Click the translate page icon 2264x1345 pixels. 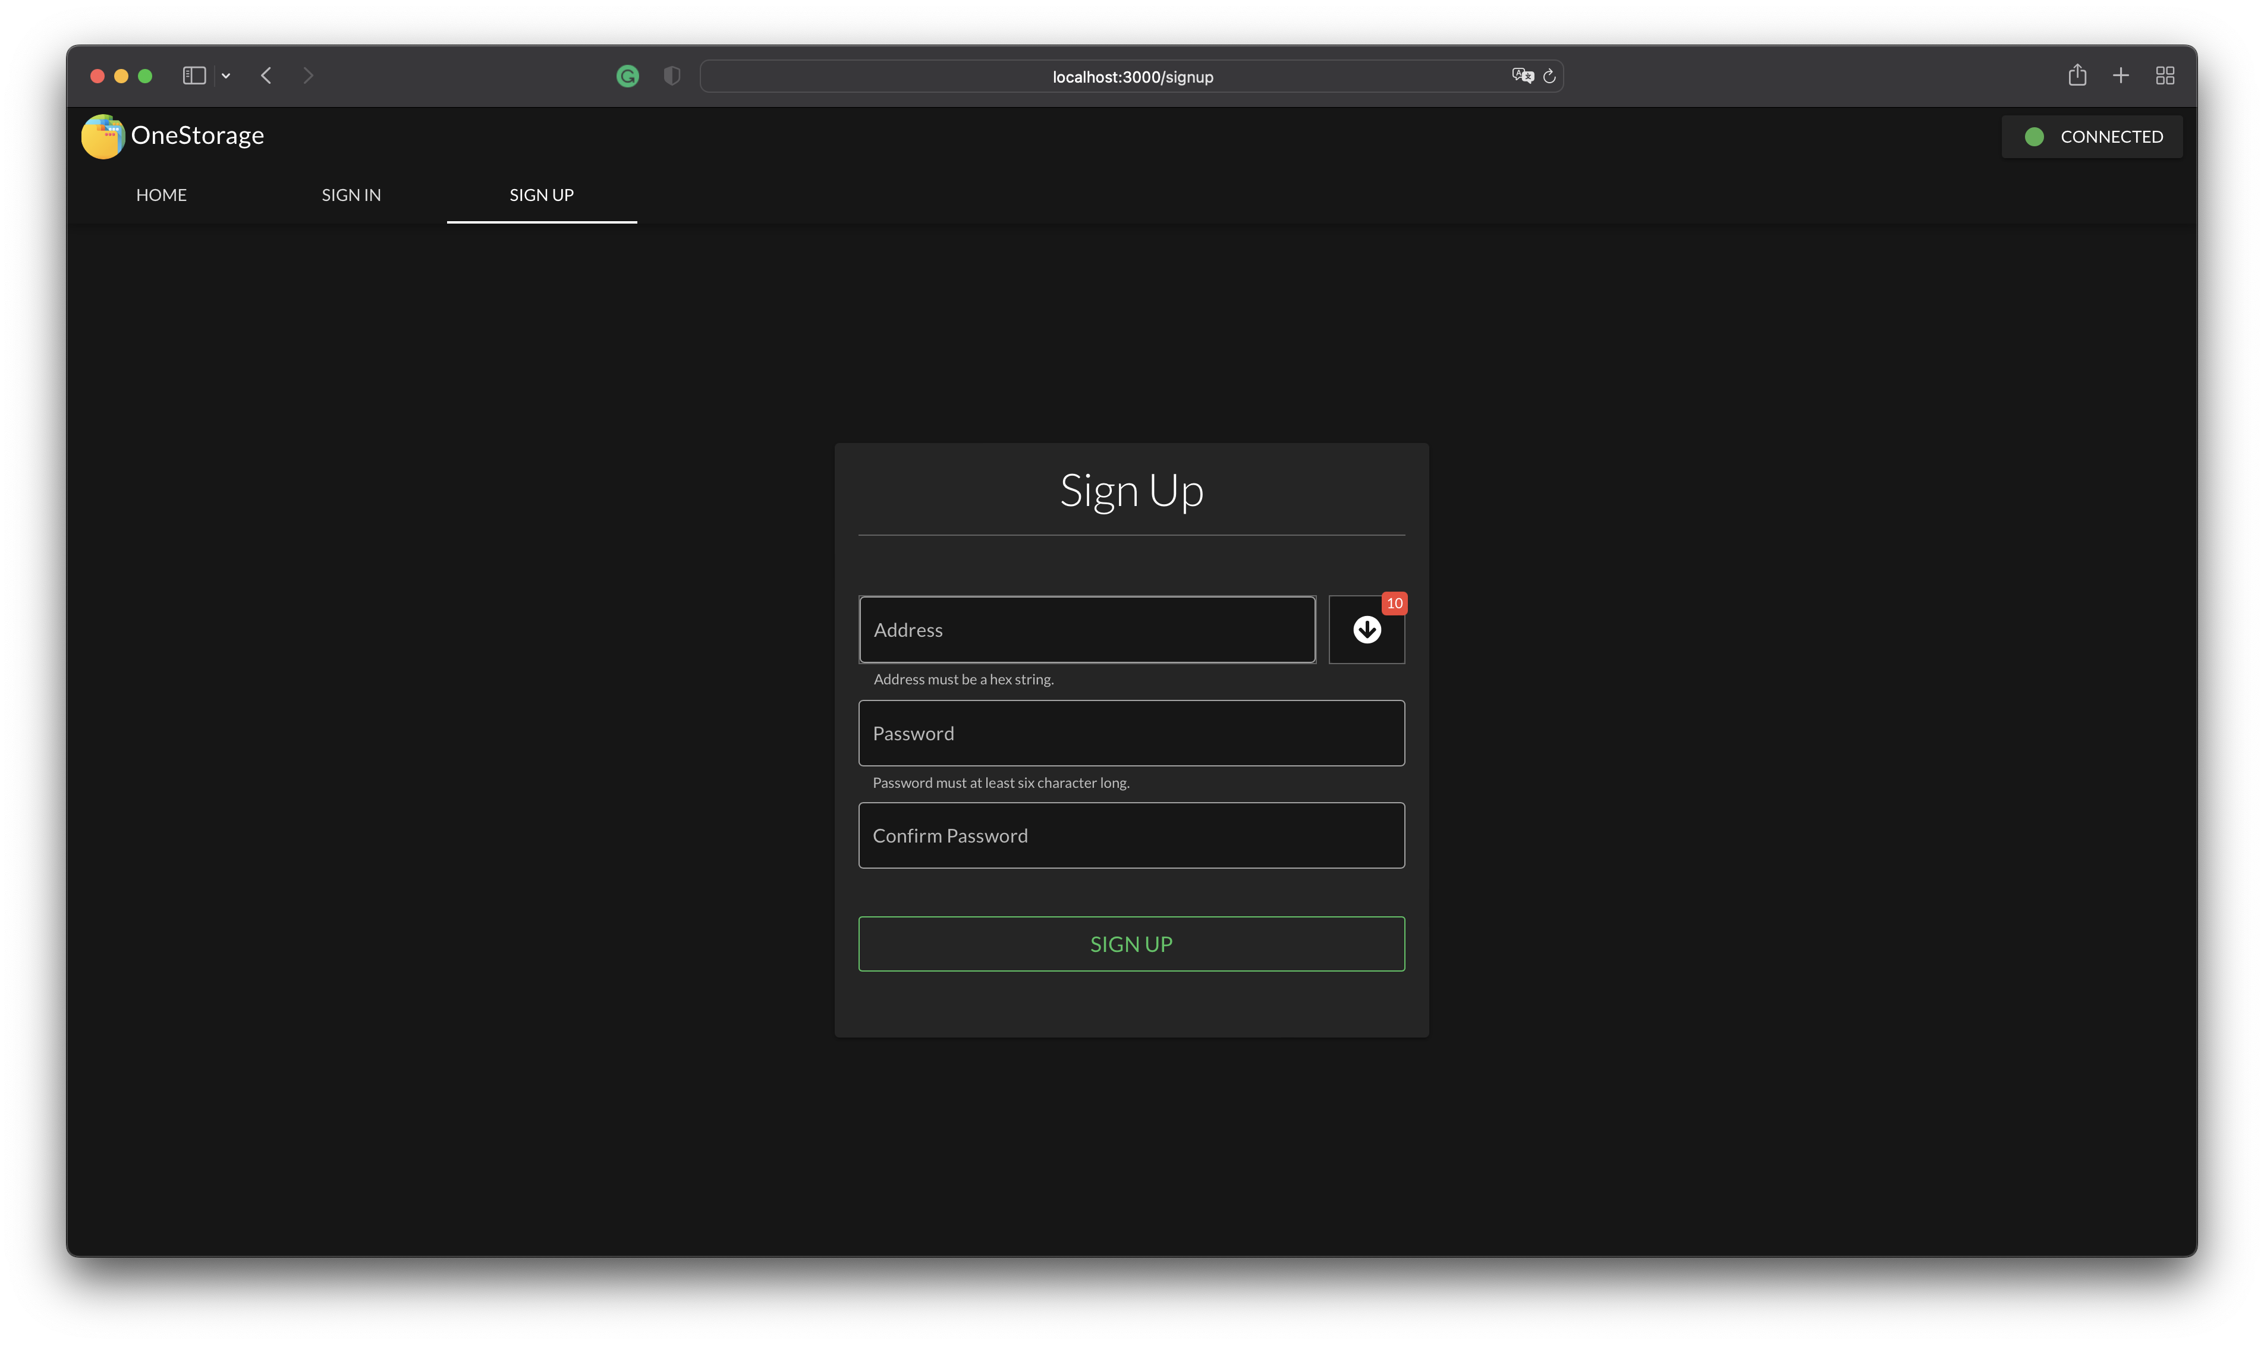1522,76
